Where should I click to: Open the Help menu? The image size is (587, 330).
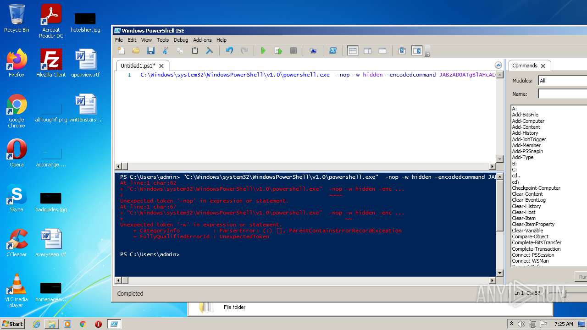[222, 40]
